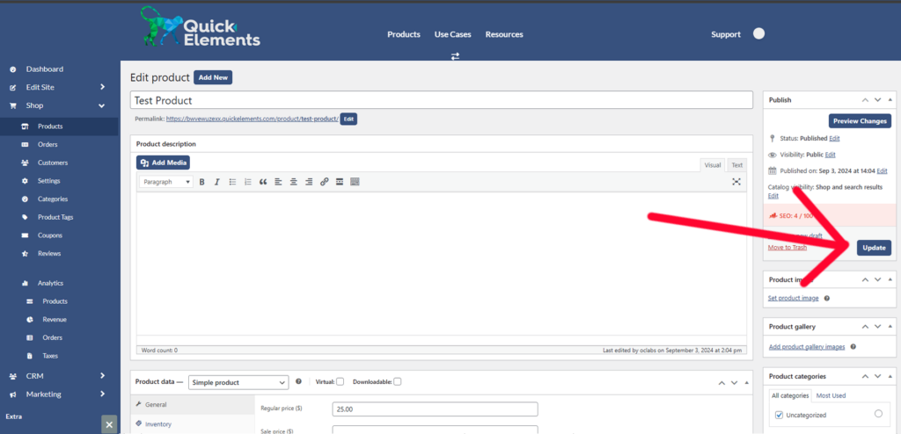Click the Customers sidebar icon
Image resolution: width=901 pixels, height=434 pixels.
[x=25, y=163]
